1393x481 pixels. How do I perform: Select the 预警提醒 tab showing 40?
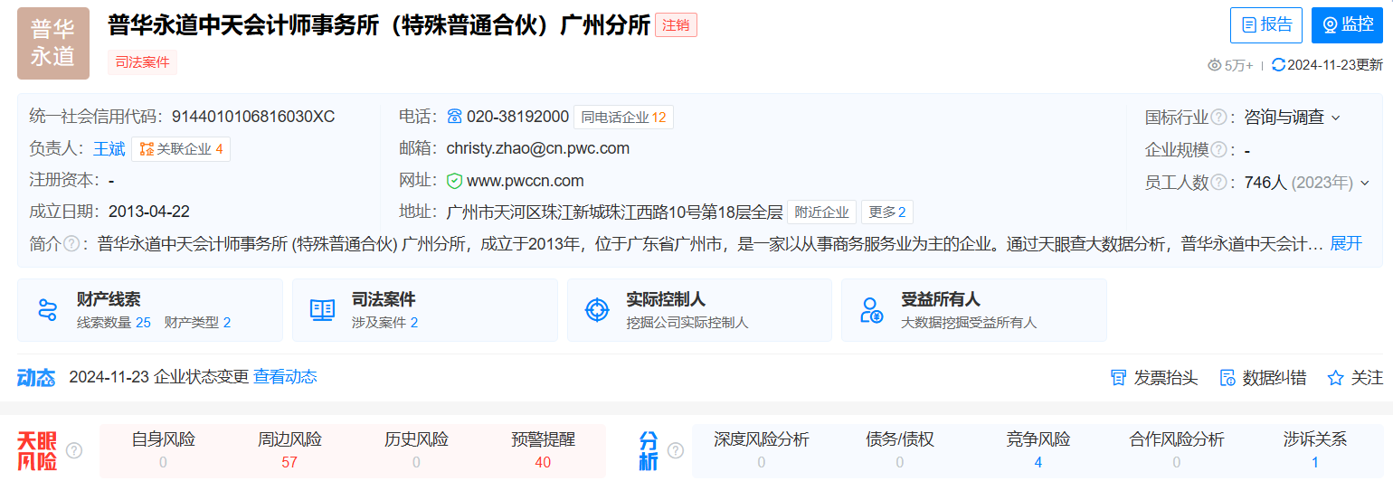(543, 450)
